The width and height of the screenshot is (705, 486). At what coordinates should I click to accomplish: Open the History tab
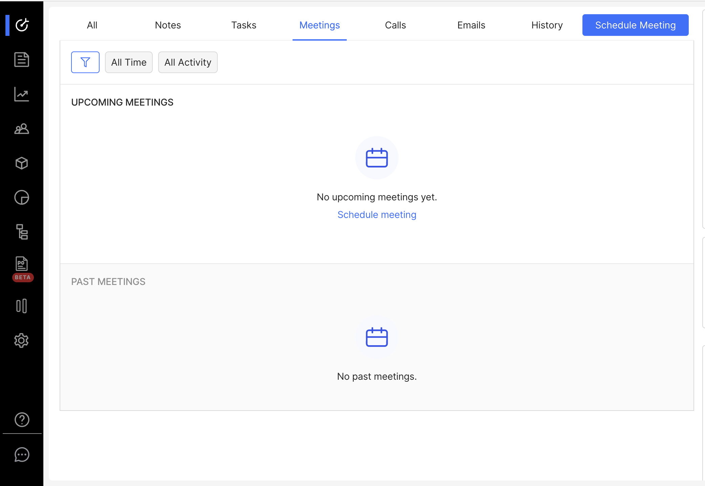pyautogui.click(x=547, y=25)
